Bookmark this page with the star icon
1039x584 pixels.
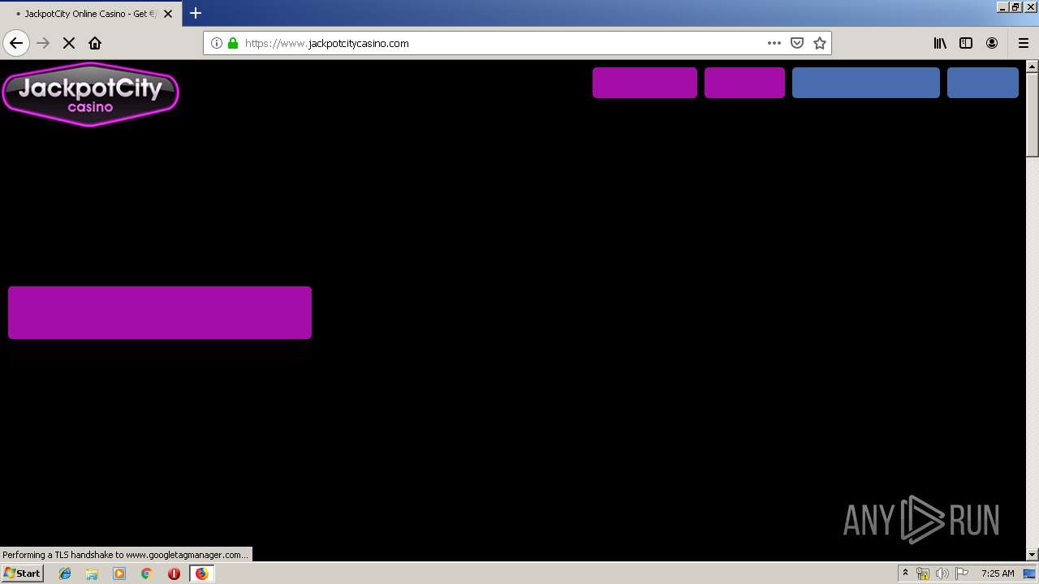(820, 43)
